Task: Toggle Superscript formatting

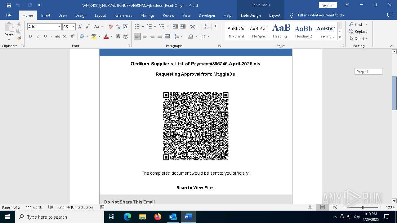Action: 73,36
